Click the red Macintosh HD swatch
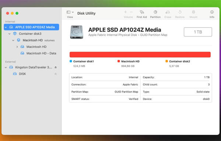Viewport: 221px width, 141px height. point(119,61)
